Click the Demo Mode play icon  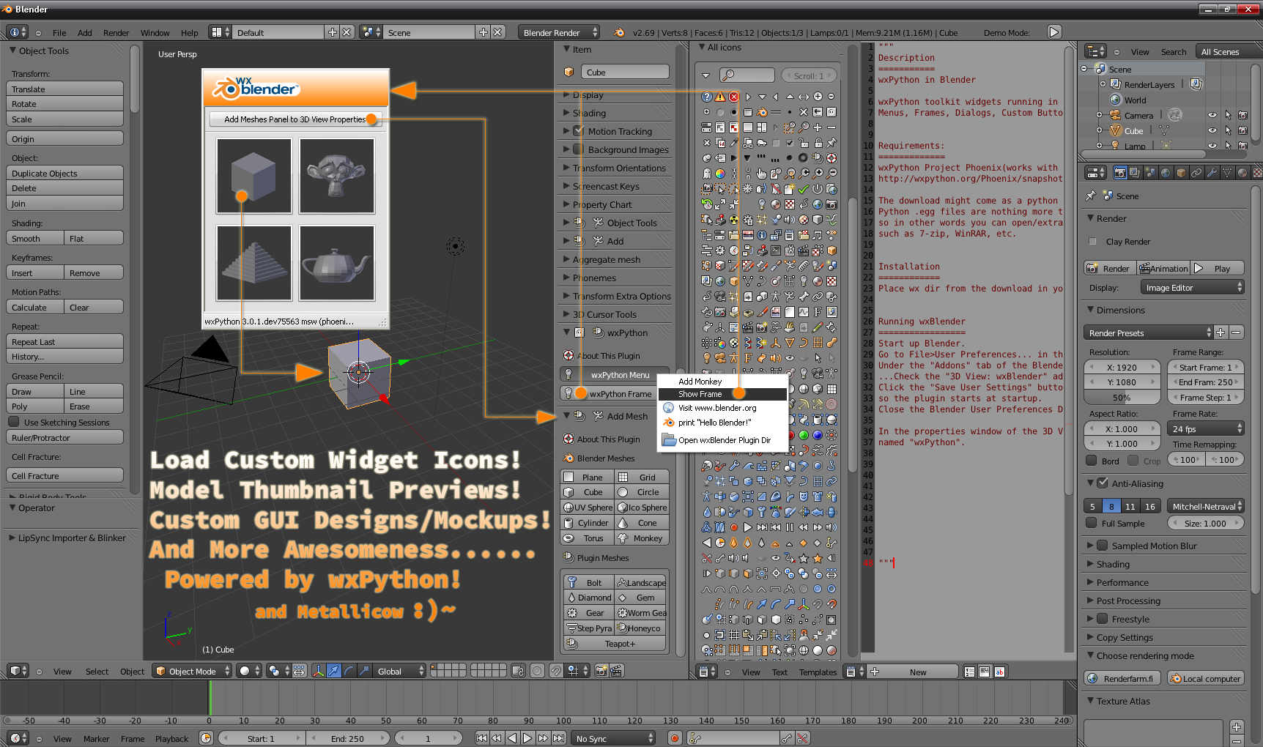point(1053,32)
